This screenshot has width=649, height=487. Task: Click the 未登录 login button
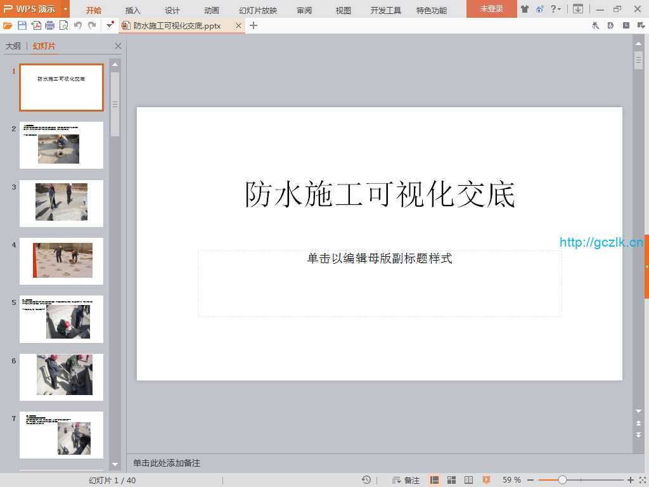491,10
